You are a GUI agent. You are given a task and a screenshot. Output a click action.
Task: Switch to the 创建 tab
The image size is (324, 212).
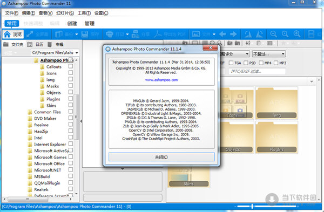pos(72,24)
